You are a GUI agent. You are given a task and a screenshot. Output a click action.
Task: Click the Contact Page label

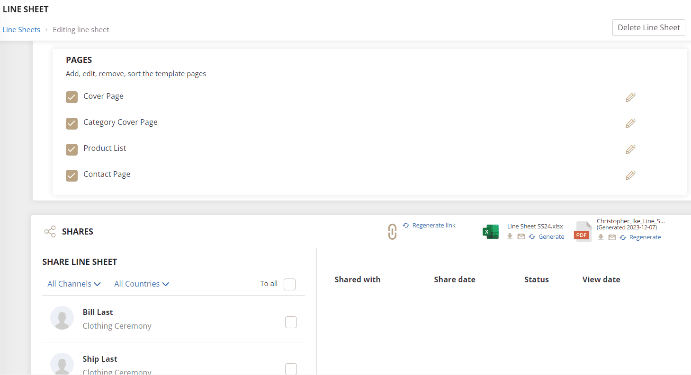pyautogui.click(x=107, y=174)
